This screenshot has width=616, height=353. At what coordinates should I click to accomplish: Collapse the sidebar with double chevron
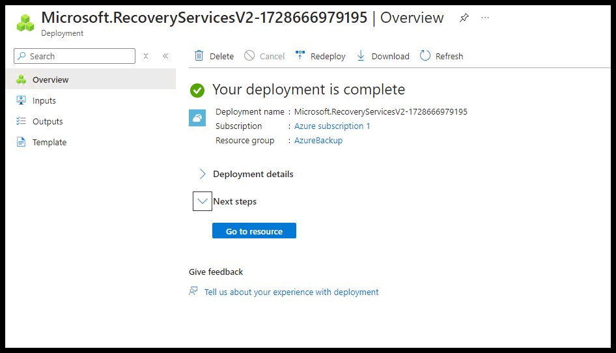click(165, 56)
